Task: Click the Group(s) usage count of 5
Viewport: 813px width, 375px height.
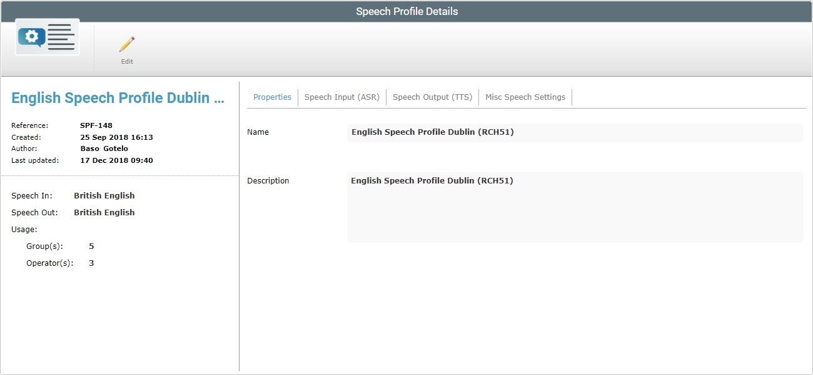Action: tap(91, 246)
